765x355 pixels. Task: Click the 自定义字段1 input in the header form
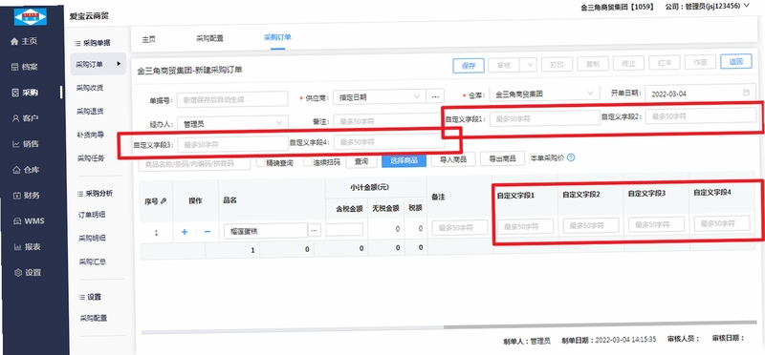coord(545,118)
